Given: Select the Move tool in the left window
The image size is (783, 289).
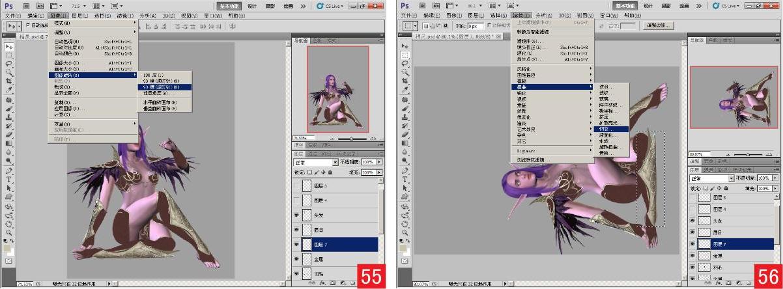Looking at the screenshot, I should pos(9,48).
